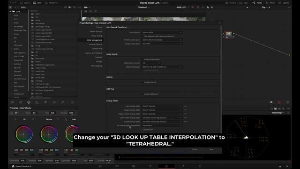Enable HDR10+ checkbox
This screenshot has width=300, height=169.
pos(142,83)
